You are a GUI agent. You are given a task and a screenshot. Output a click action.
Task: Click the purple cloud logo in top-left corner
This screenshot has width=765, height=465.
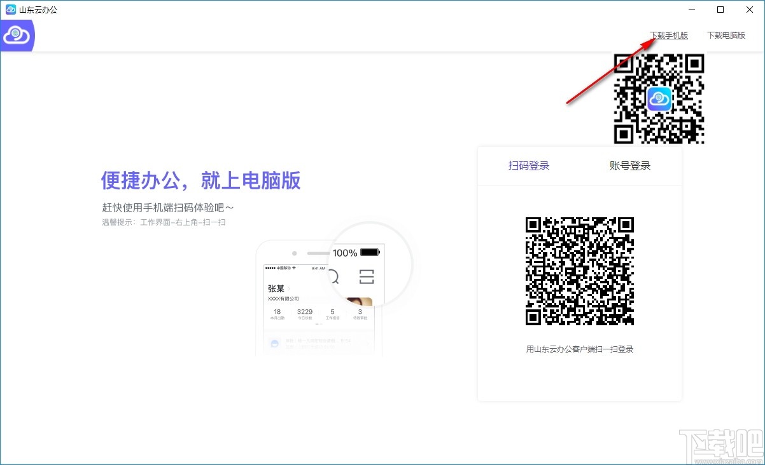pyautogui.click(x=16, y=35)
